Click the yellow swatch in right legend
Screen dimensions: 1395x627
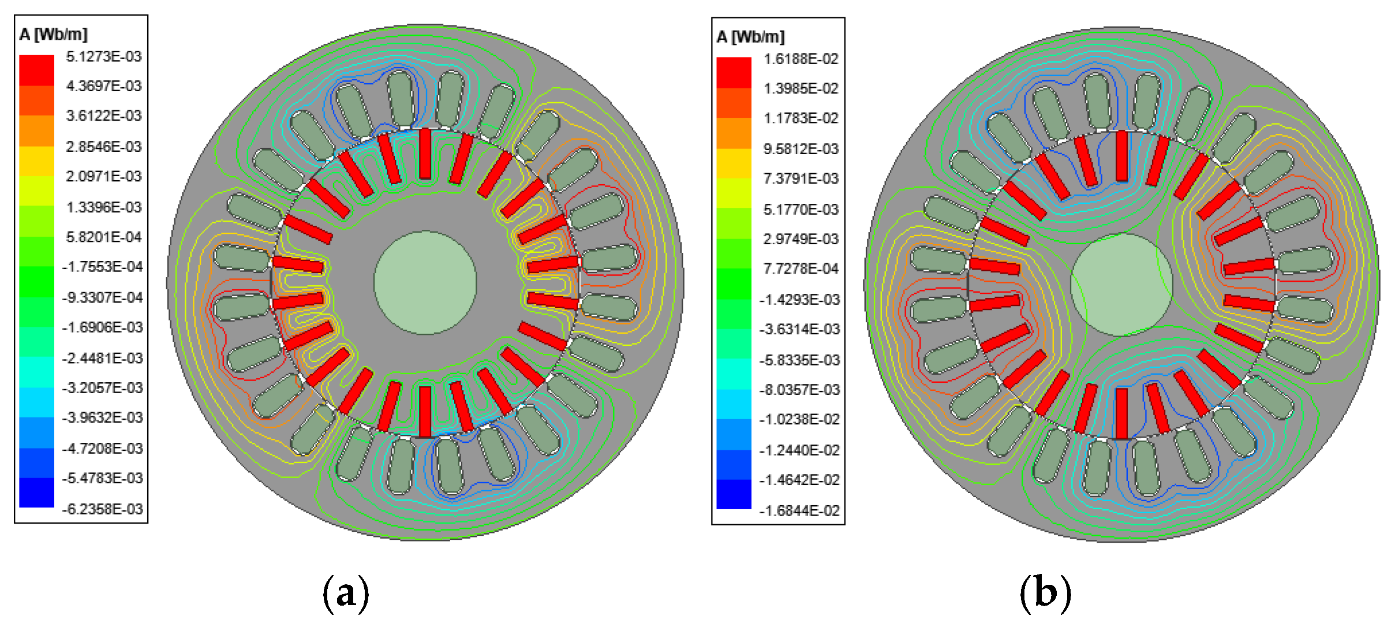734,164
